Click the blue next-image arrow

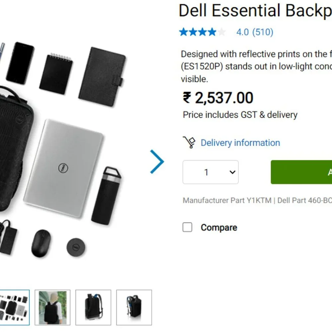[156, 162]
